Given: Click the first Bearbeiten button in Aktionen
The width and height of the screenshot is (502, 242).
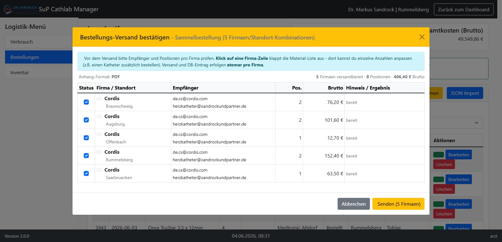Looking at the screenshot, I should (458, 155).
